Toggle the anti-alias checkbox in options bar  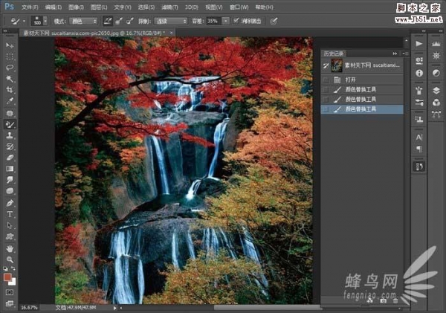pos(236,21)
